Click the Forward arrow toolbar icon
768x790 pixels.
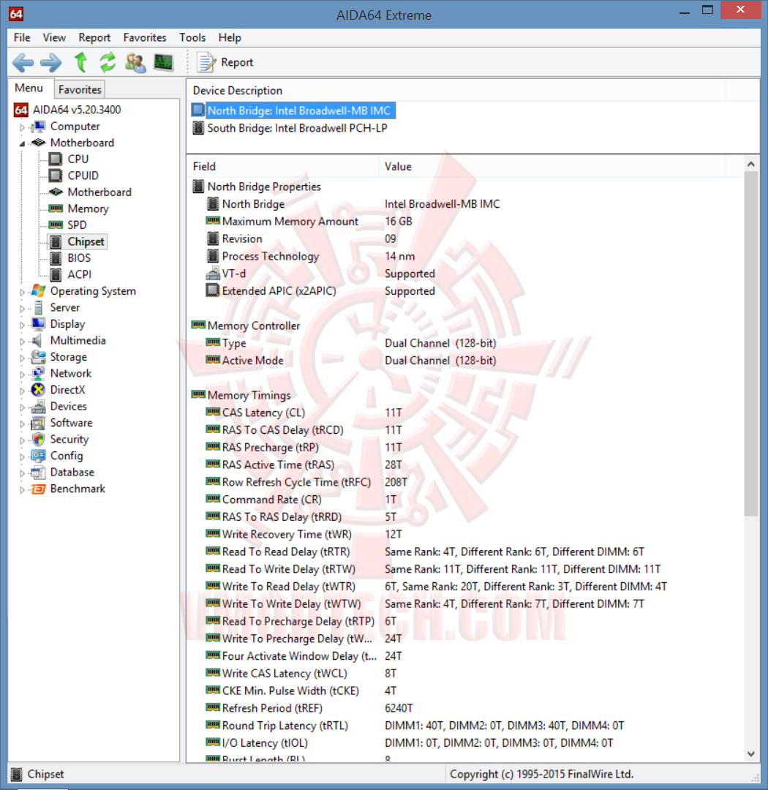point(50,63)
